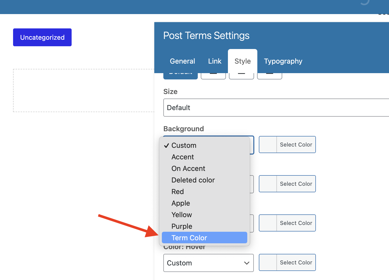The height and width of the screenshot is (280, 389).
Task: Click the blue Uncategorized term button
Action: pos(42,37)
